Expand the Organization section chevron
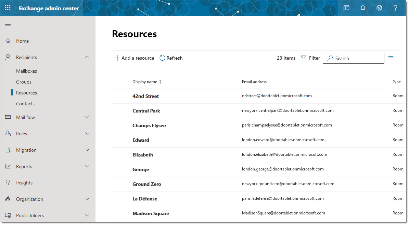 (87, 199)
